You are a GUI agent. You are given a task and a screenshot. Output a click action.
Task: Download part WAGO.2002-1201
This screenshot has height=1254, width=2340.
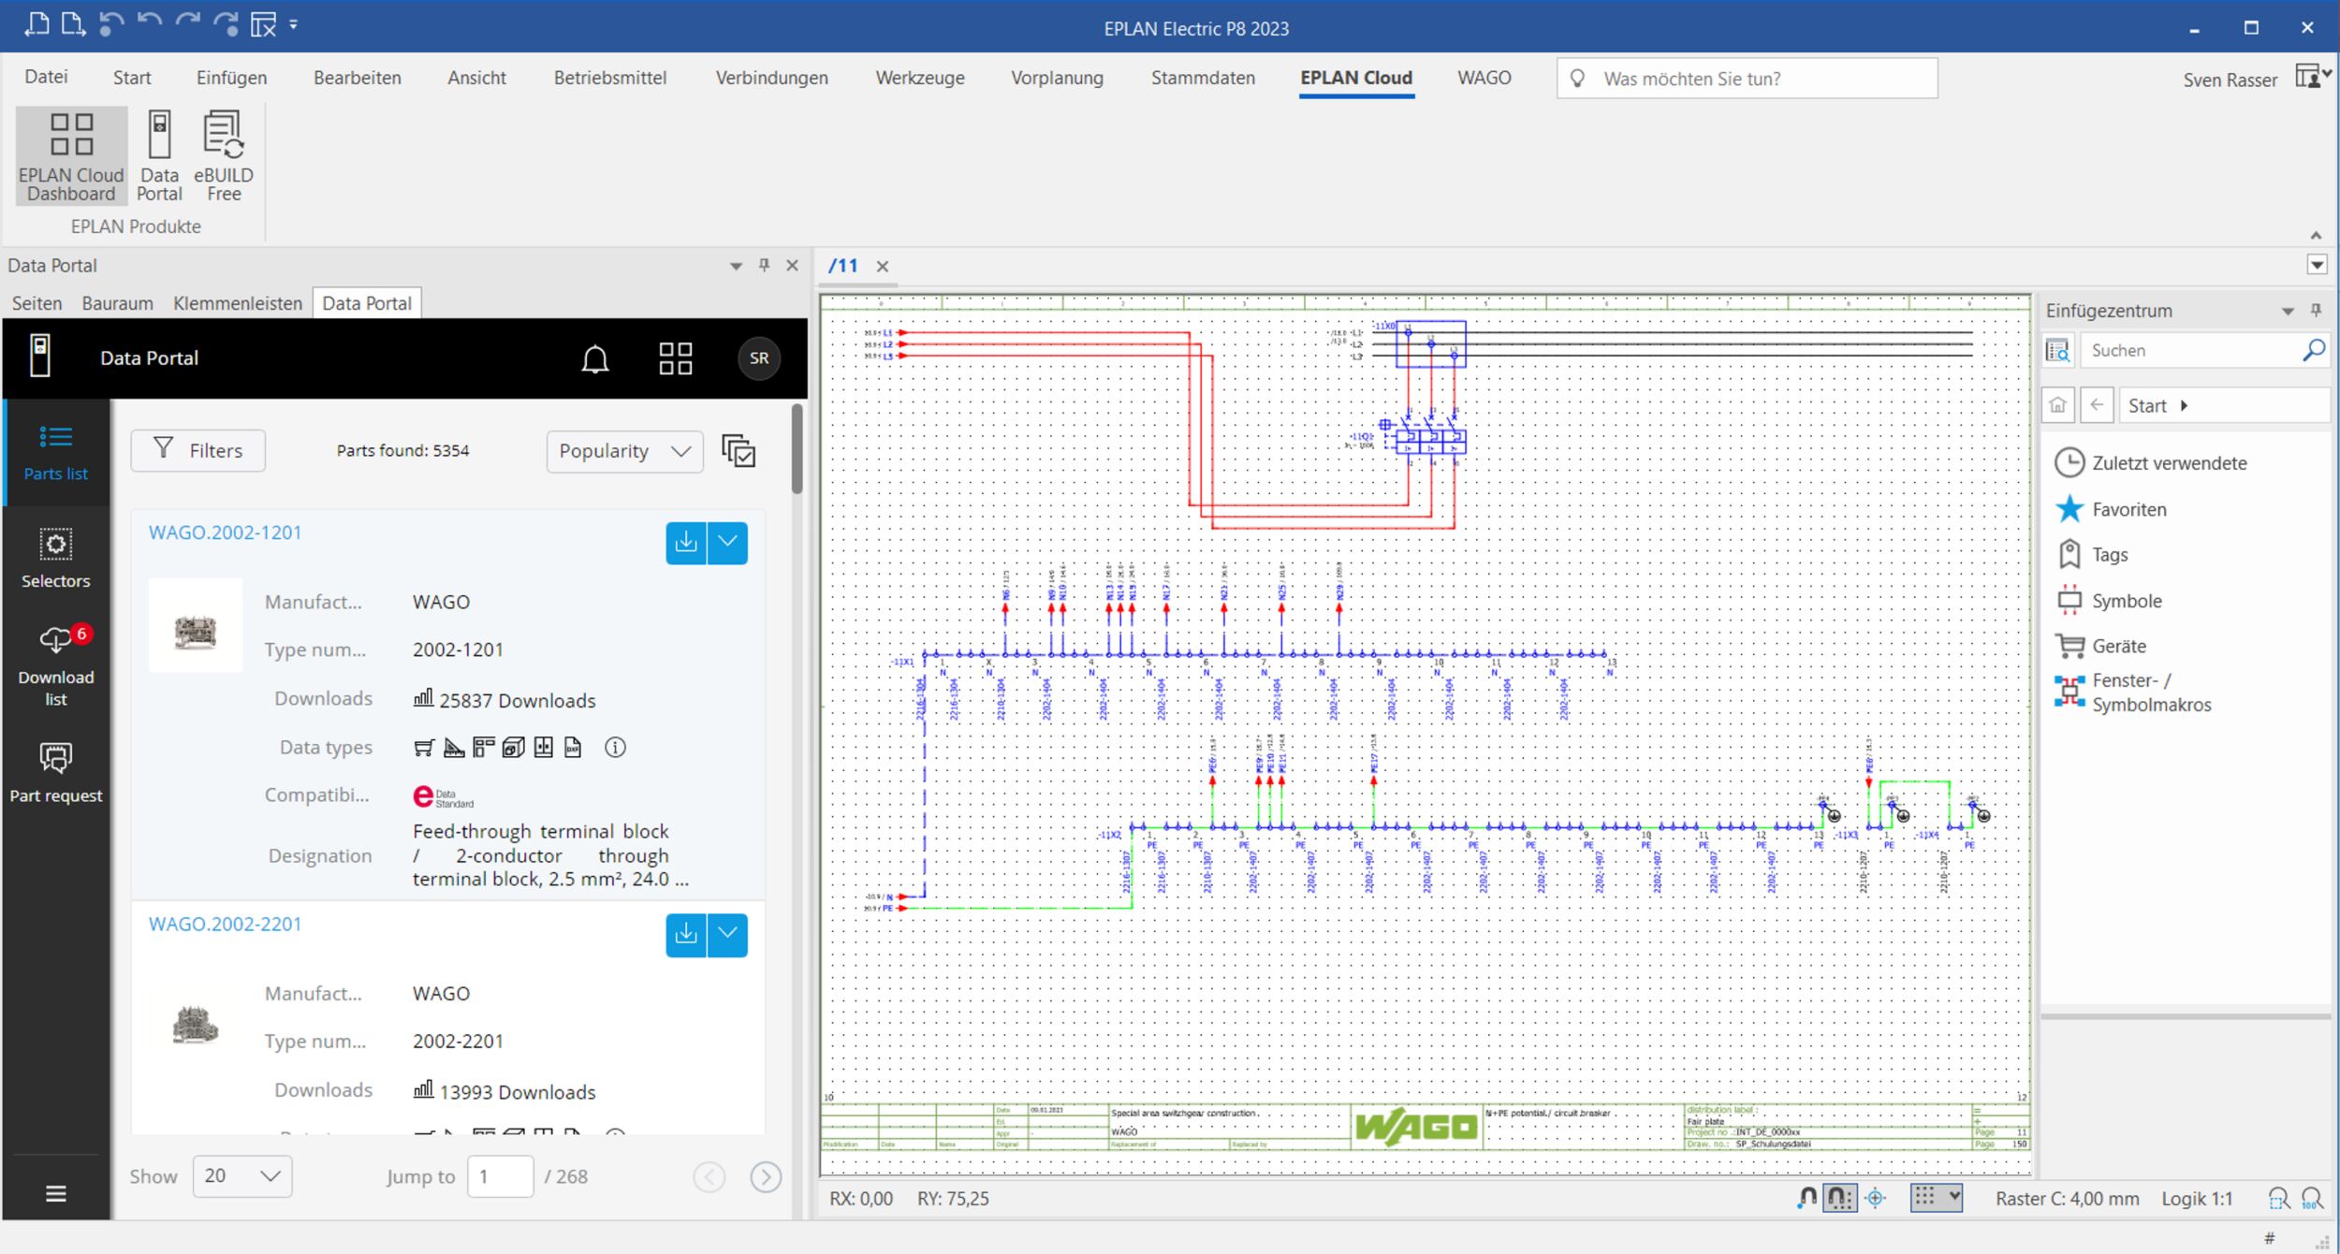(x=686, y=543)
